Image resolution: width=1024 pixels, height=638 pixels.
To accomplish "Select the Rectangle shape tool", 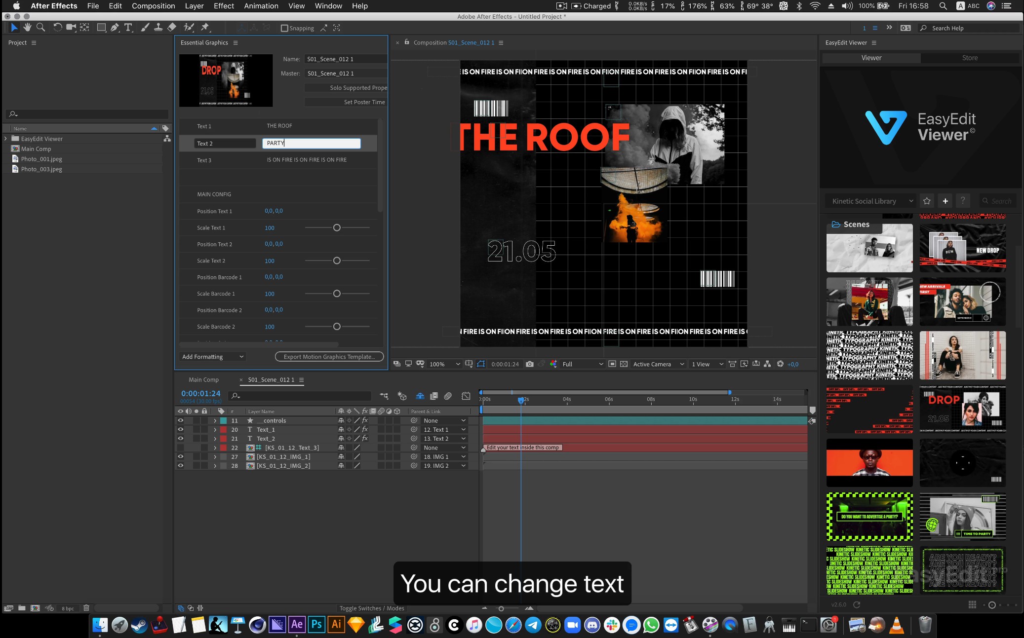I will coord(101,28).
